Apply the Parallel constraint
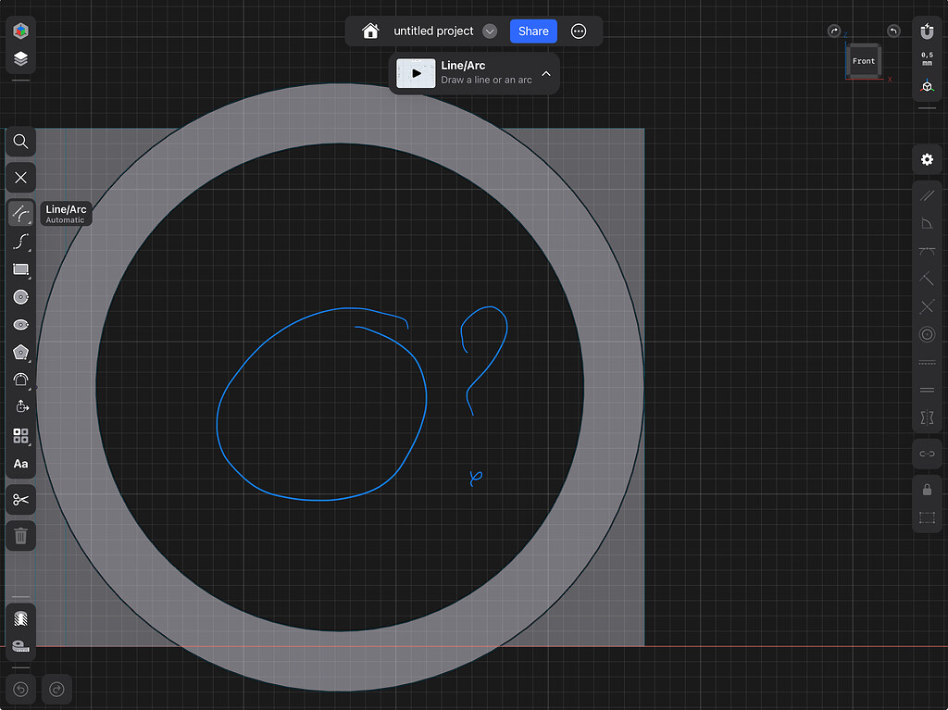The image size is (948, 710). [927, 195]
